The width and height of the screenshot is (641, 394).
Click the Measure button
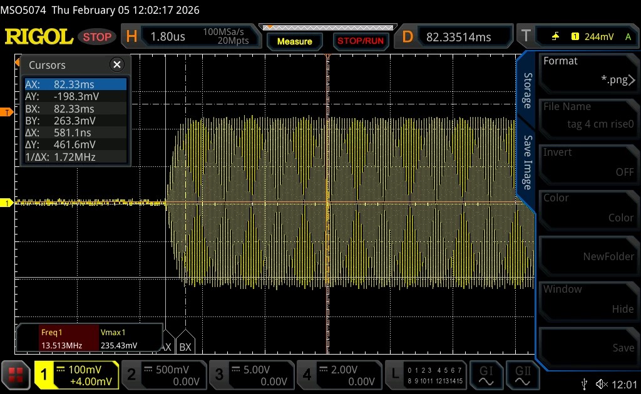(x=294, y=41)
